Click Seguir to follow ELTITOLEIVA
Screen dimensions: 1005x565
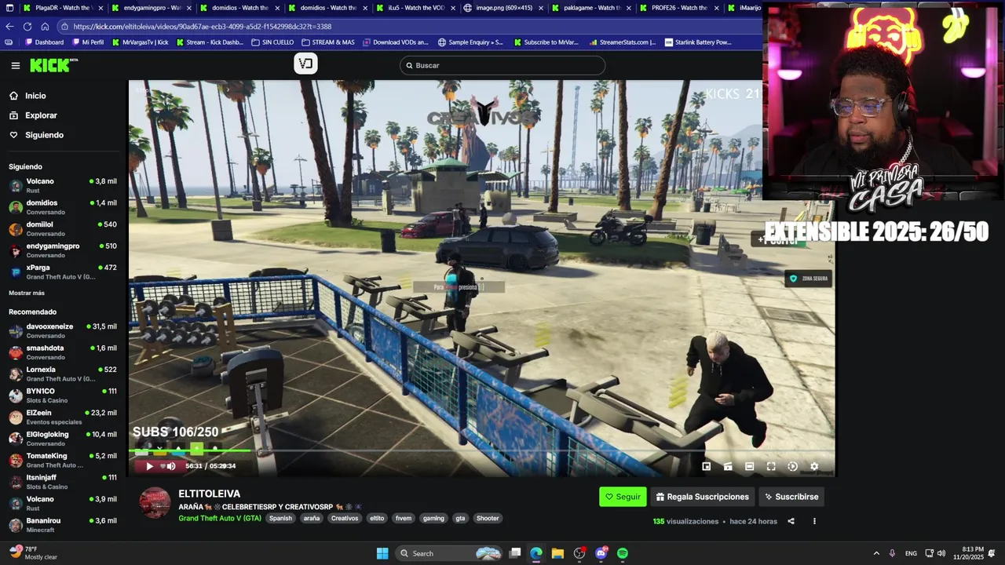(623, 497)
